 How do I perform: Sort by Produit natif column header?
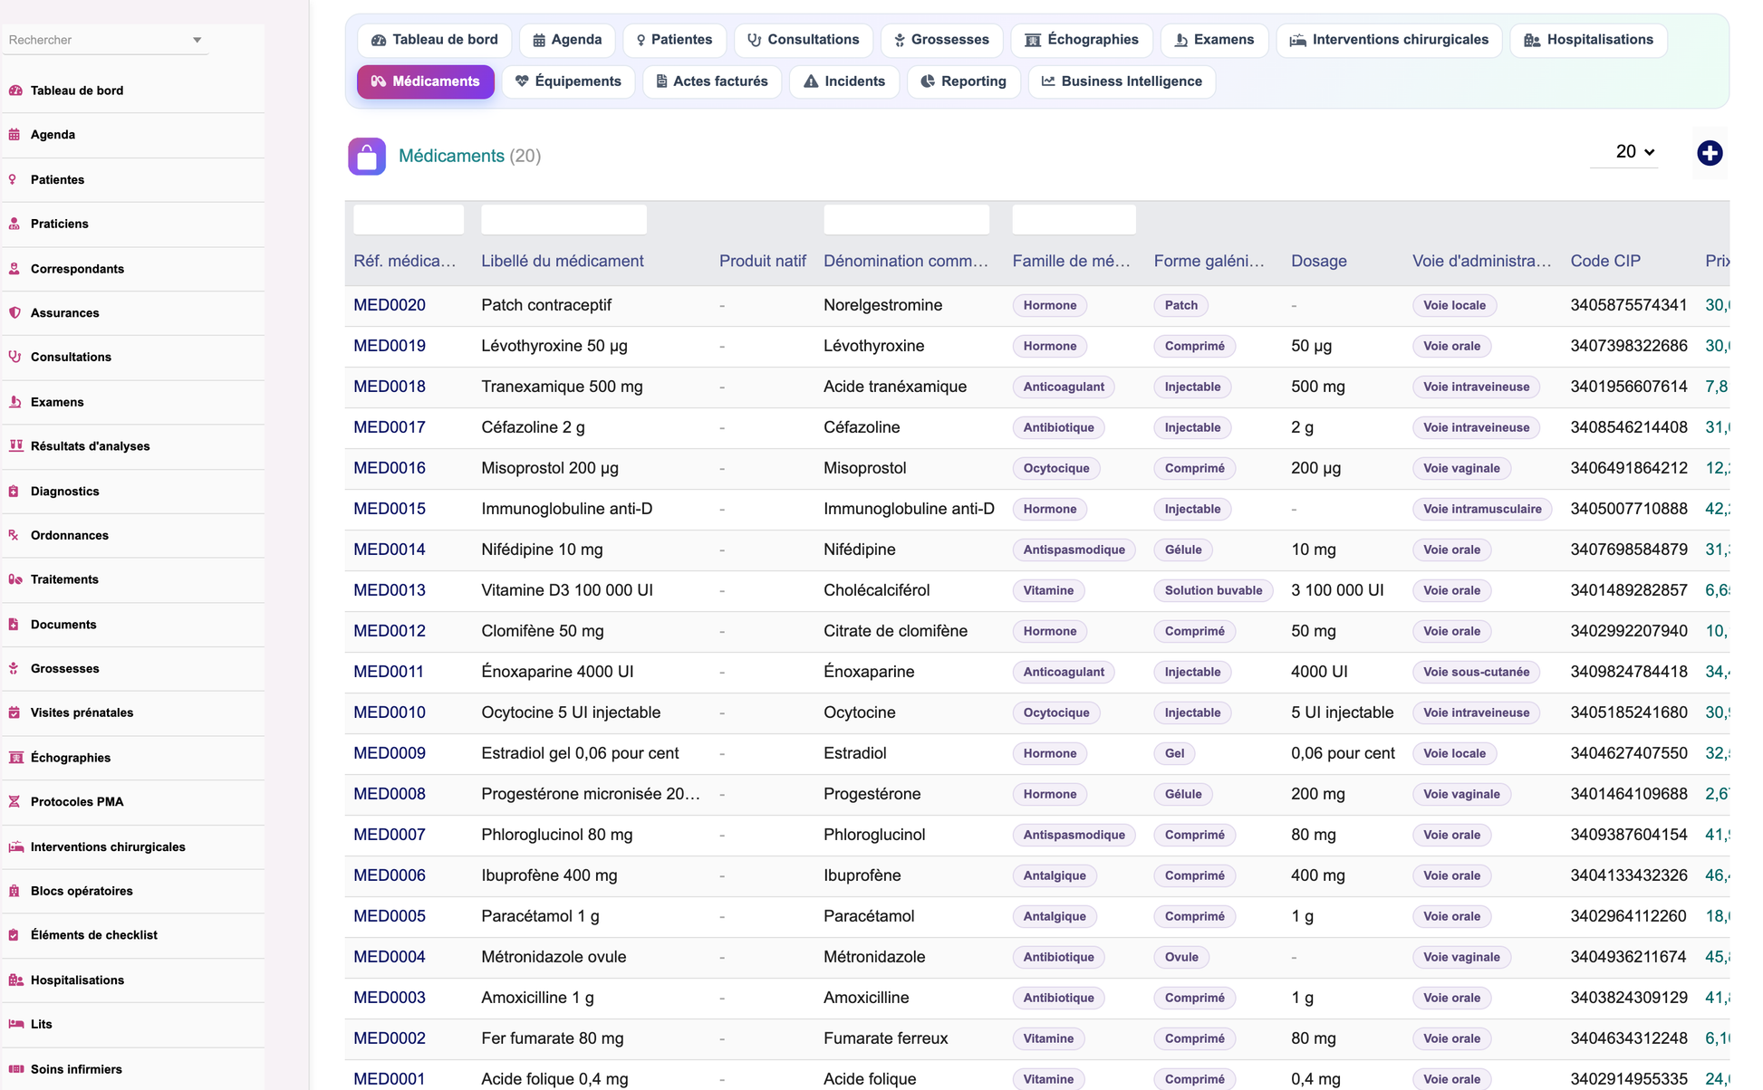pyautogui.click(x=763, y=261)
